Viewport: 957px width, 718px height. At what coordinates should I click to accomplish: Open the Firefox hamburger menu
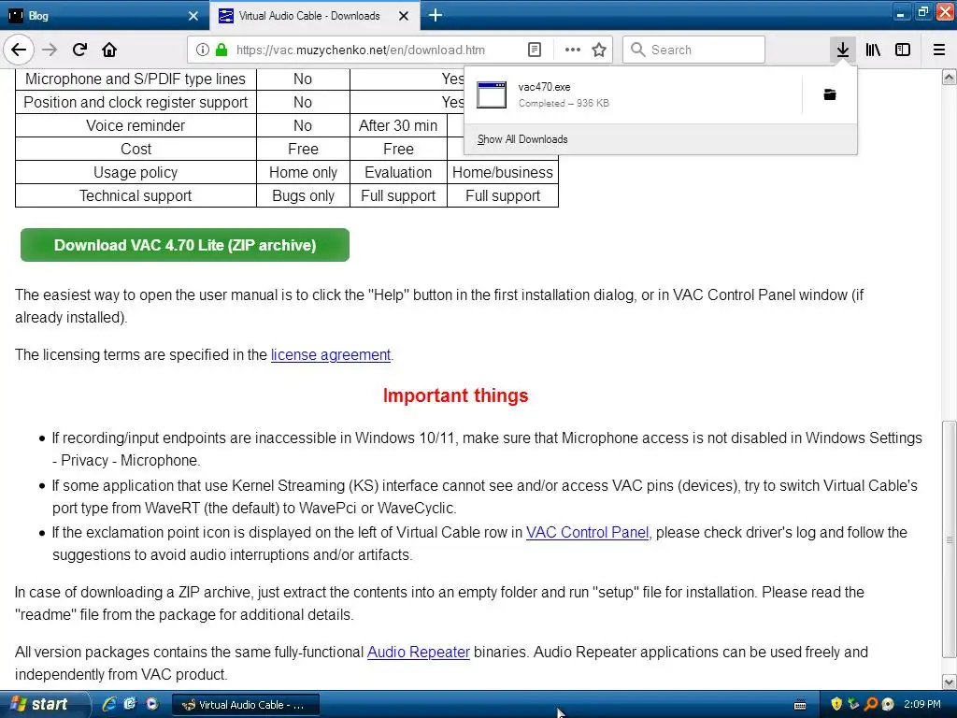pyautogui.click(x=939, y=50)
